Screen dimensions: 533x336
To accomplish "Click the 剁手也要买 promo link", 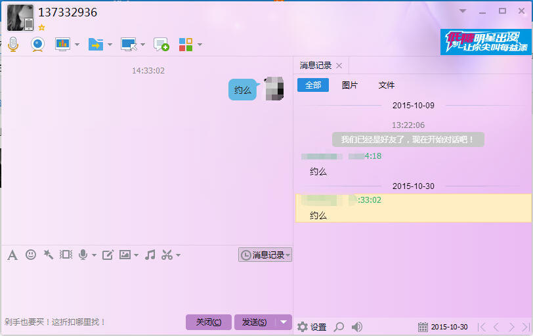I will [x=54, y=322].
